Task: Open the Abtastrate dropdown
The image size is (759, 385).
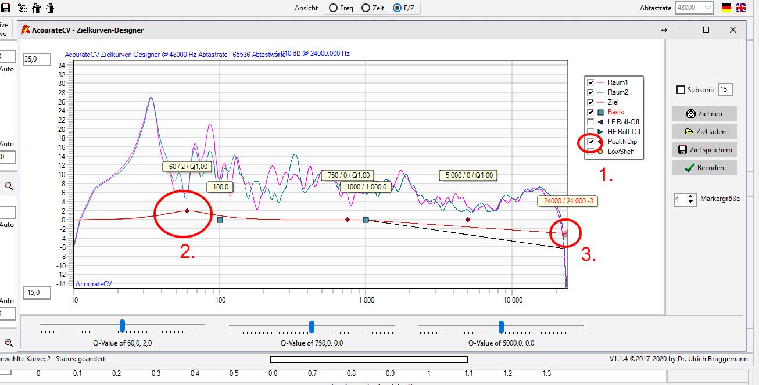Action: [707, 8]
